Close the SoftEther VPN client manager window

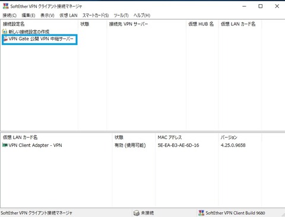point(277,6)
